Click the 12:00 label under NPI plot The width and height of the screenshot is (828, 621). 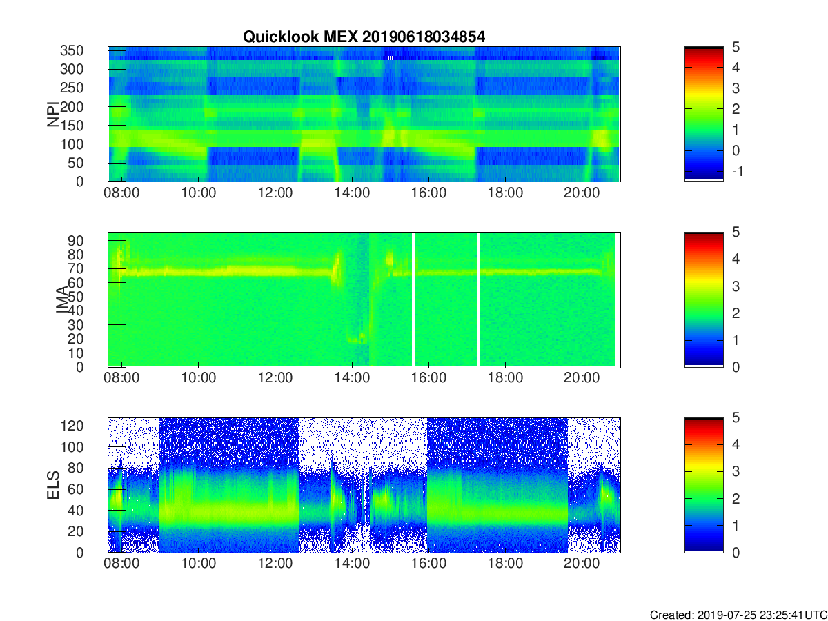[275, 194]
